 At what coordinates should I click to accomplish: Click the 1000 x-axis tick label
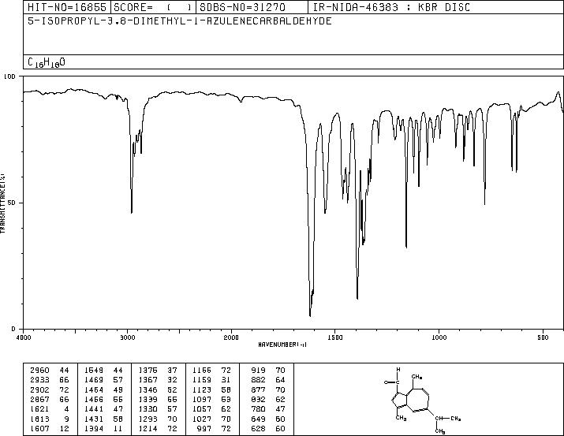pos(439,337)
